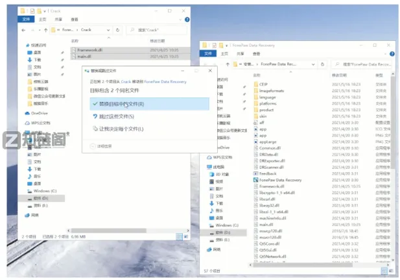Viewport: 400px width, 280px height.
Task: Click the WPS云文档 icon in the FonePaw window sidebar
Action: pos(209,157)
